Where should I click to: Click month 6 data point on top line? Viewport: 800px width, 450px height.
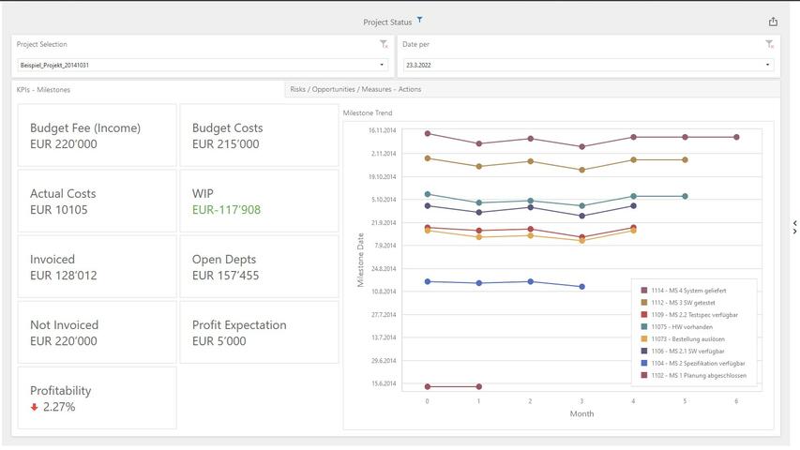[x=736, y=137]
